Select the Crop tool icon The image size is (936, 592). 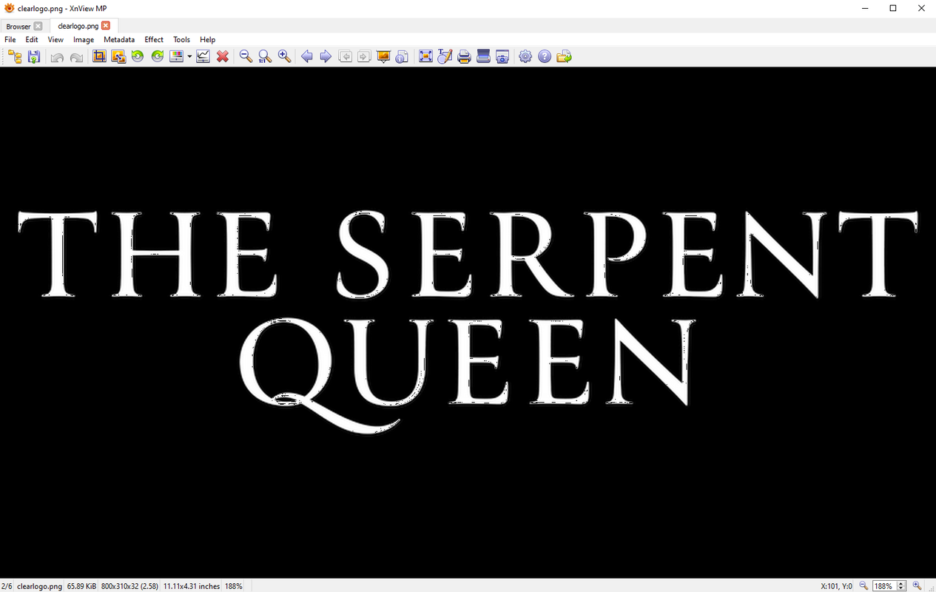(99, 57)
